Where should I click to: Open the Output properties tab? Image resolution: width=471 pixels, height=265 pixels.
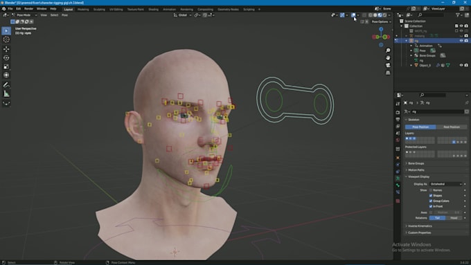click(x=398, y=120)
